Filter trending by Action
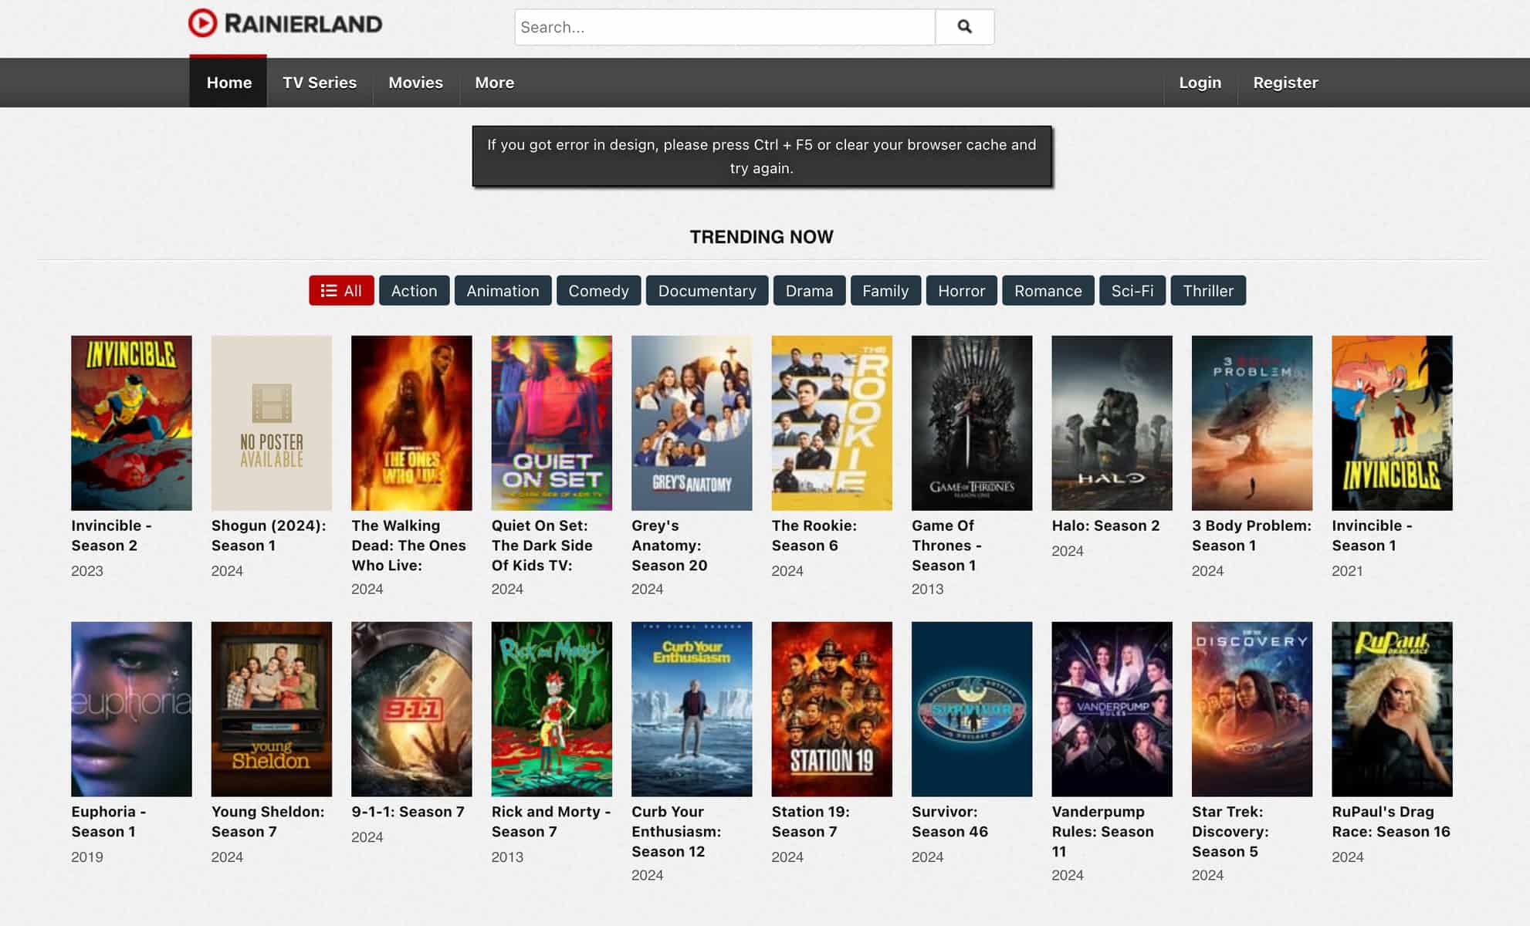The image size is (1530, 926). pos(414,291)
